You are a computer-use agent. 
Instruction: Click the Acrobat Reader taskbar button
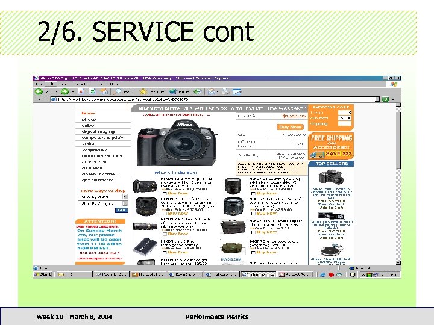[295, 274]
